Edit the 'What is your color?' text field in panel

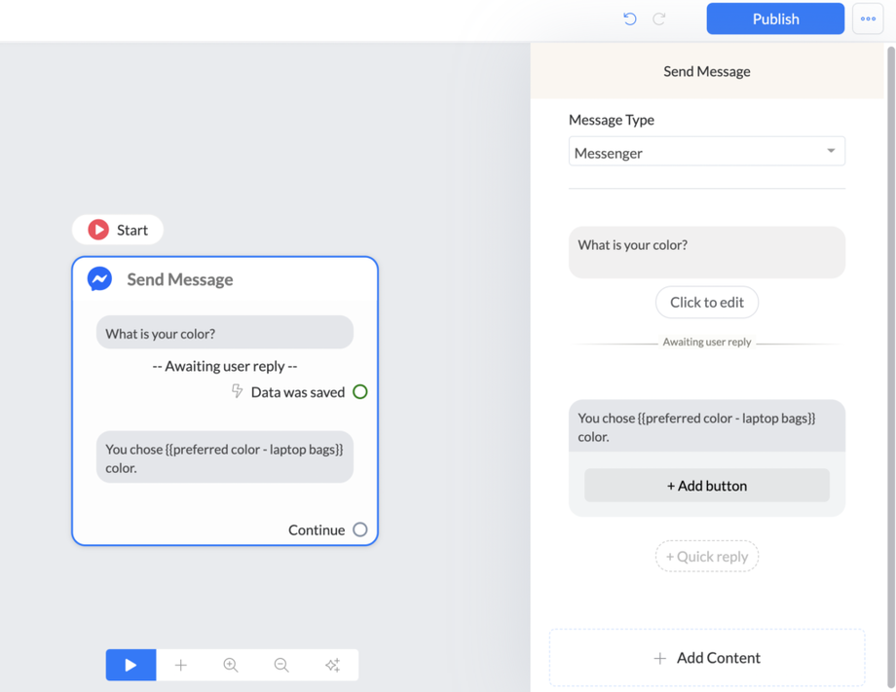707,252
